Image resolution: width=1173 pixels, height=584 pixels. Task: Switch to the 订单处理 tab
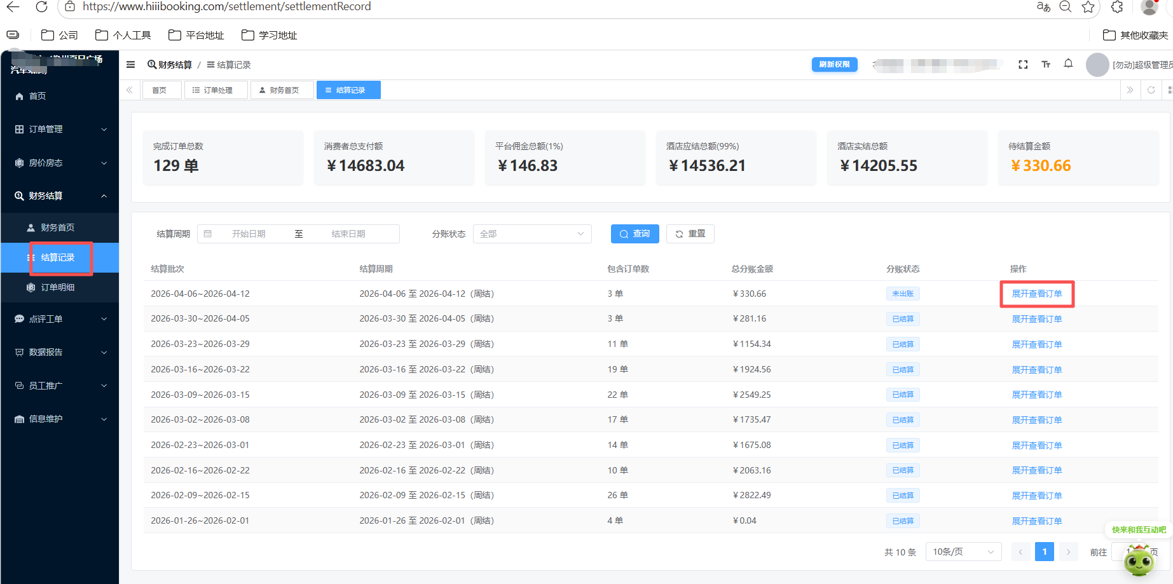216,90
